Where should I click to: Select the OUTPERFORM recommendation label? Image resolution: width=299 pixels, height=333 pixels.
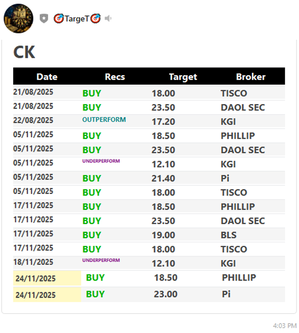(104, 120)
